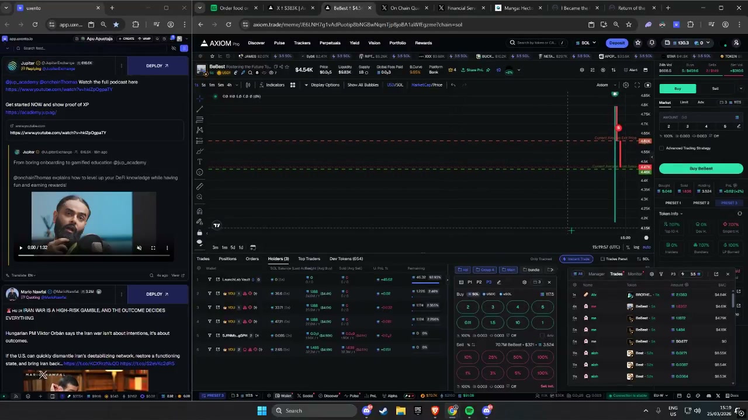Screen dimensions: 748x420
Task: Toggle auto scale on the chart
Action: [x=646, y=247]
